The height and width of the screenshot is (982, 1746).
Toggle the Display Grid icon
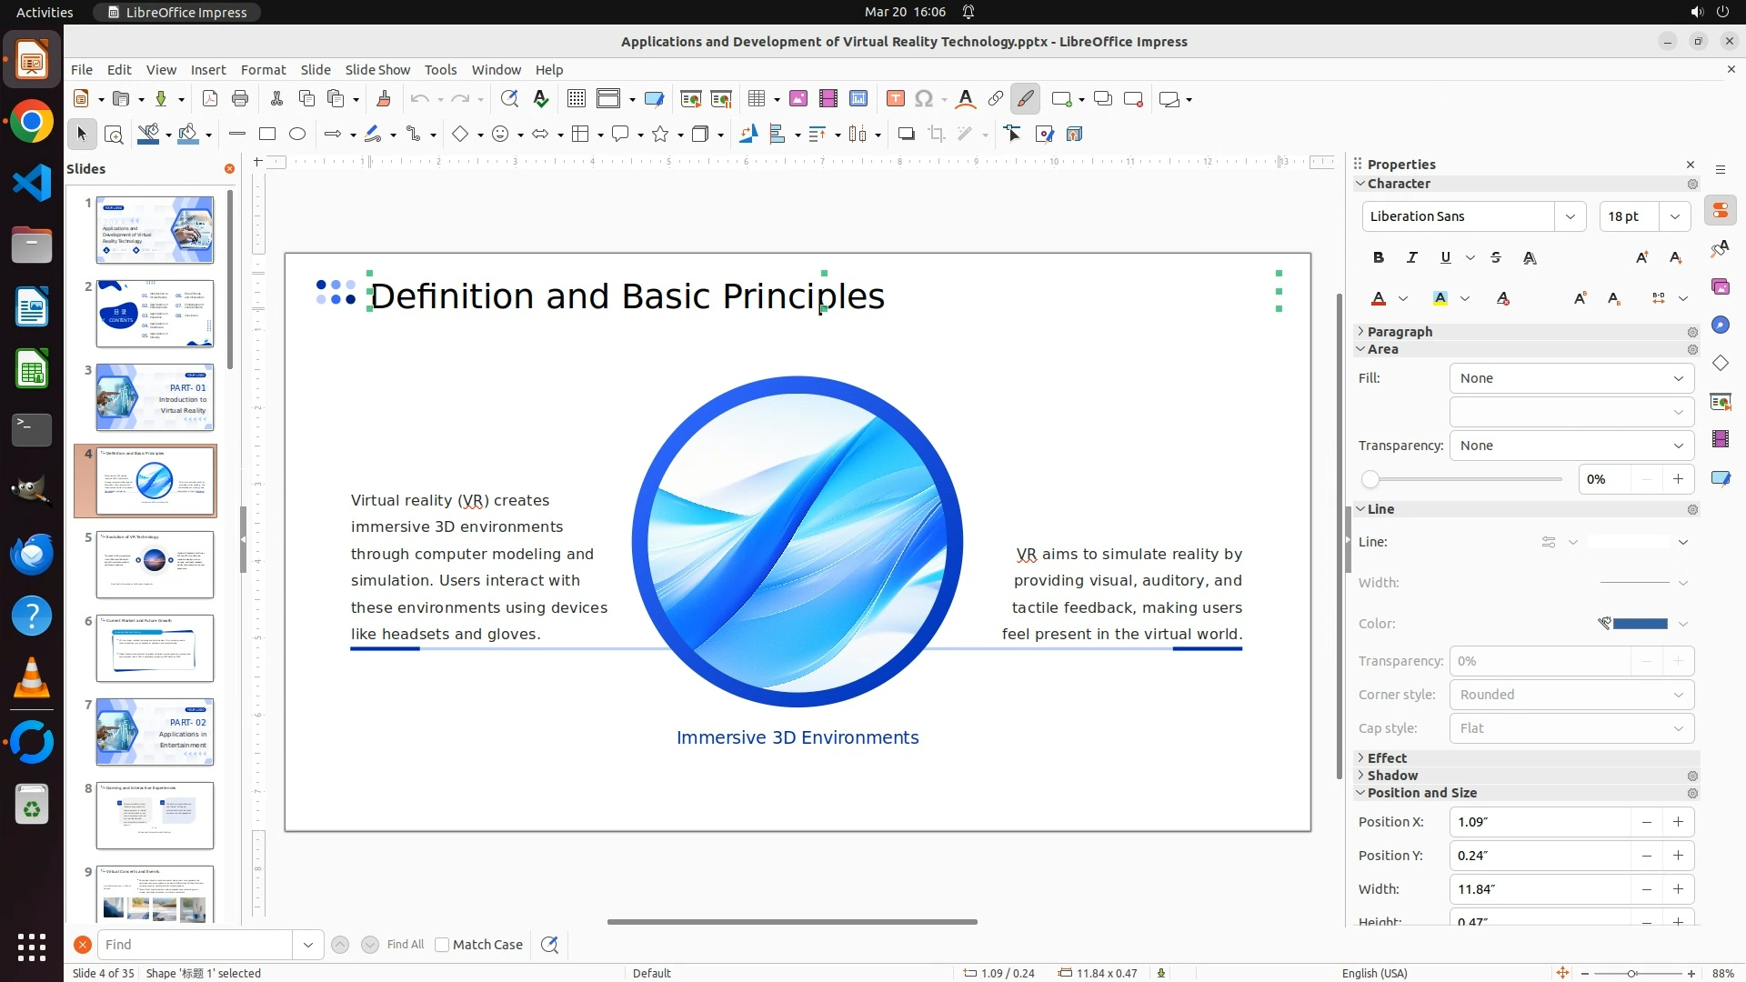pos(576,99)
